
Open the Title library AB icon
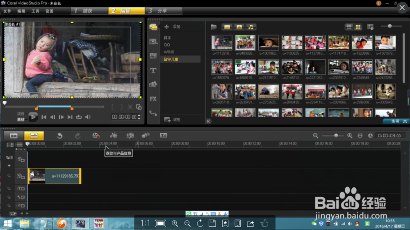[153, 56]
